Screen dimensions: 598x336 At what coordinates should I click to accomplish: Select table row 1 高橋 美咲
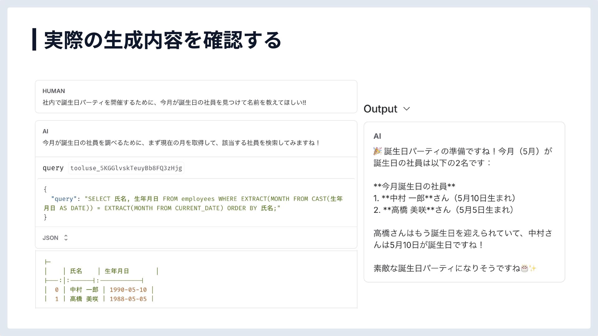tap(84, 299)
